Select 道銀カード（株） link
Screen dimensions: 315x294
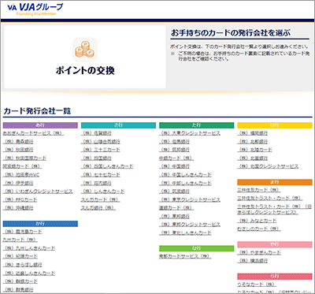176,208
